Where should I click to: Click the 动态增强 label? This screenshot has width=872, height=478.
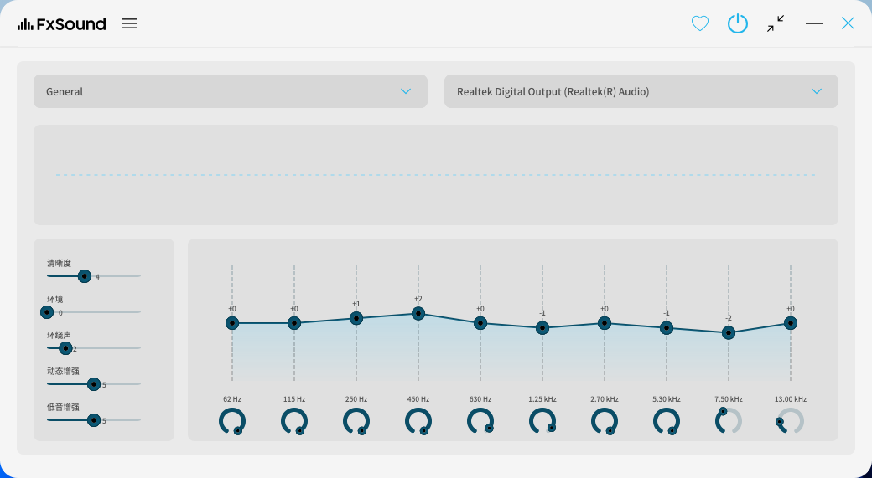tap(63, 372)
